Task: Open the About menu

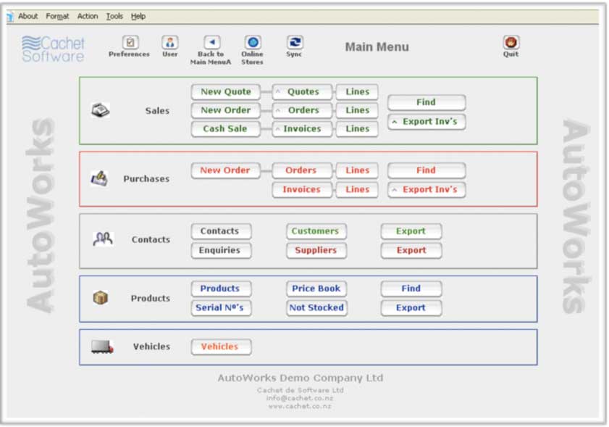Action: point(28,17)
